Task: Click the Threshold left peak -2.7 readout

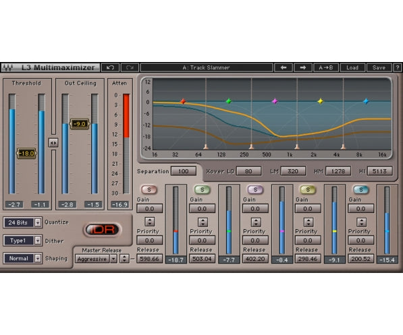Action: tap(14, 205)
